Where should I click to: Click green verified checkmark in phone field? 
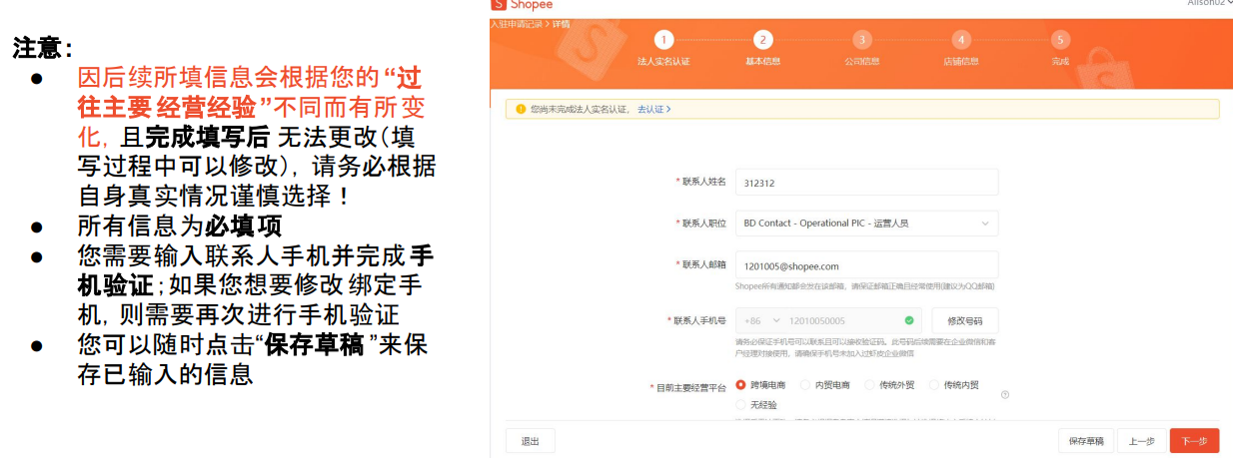point(909,320)
